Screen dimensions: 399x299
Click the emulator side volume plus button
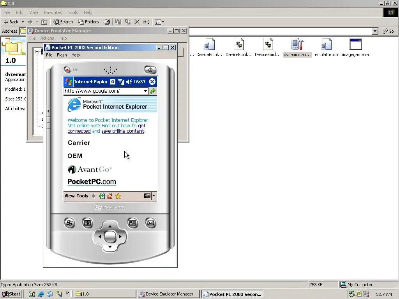click(48, 111)
